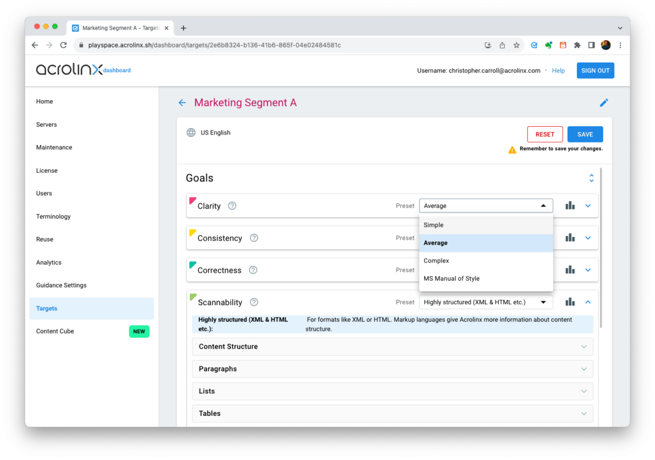
Task: Click the Goals panel vertical scrollbar
Action: click(600, 248)
